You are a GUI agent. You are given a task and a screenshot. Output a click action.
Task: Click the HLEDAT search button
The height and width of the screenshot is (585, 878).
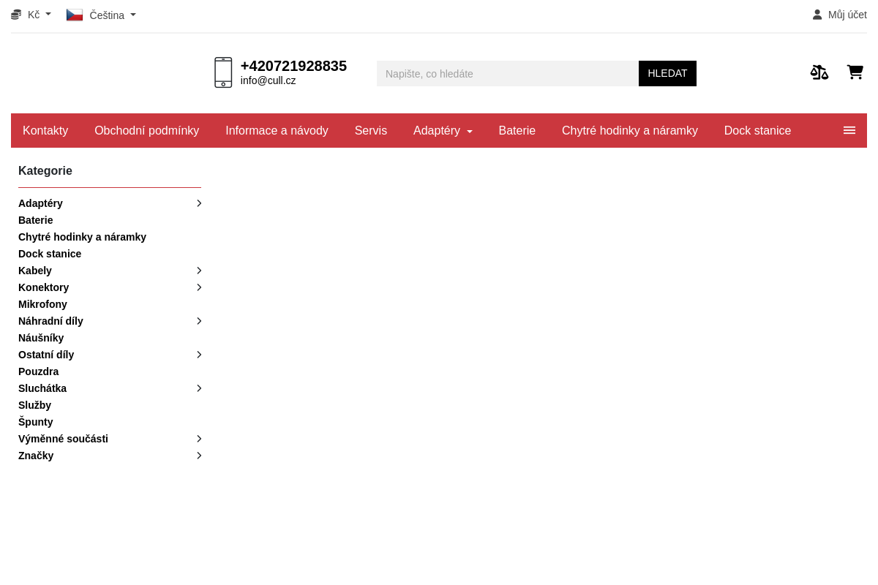click(x=667, y=73)
